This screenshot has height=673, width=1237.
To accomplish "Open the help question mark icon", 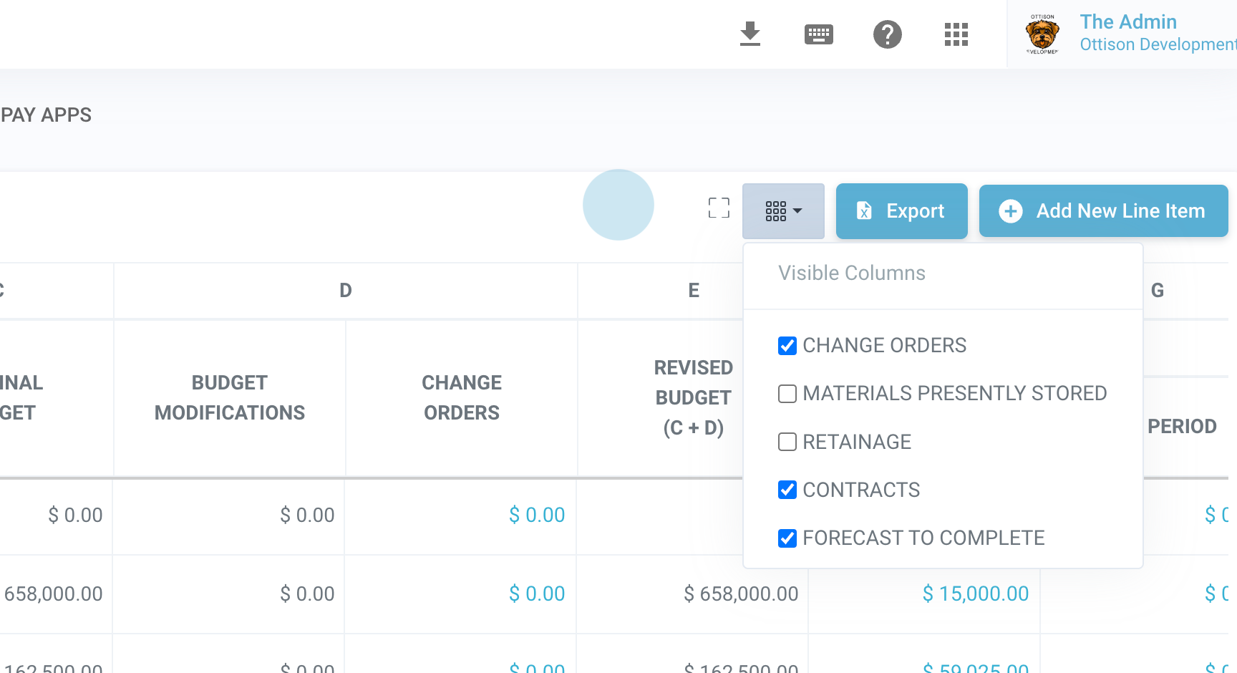I will [x=887, y=34].
